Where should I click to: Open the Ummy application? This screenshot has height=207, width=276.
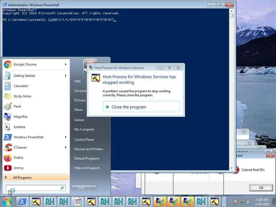tap(36, 168)
